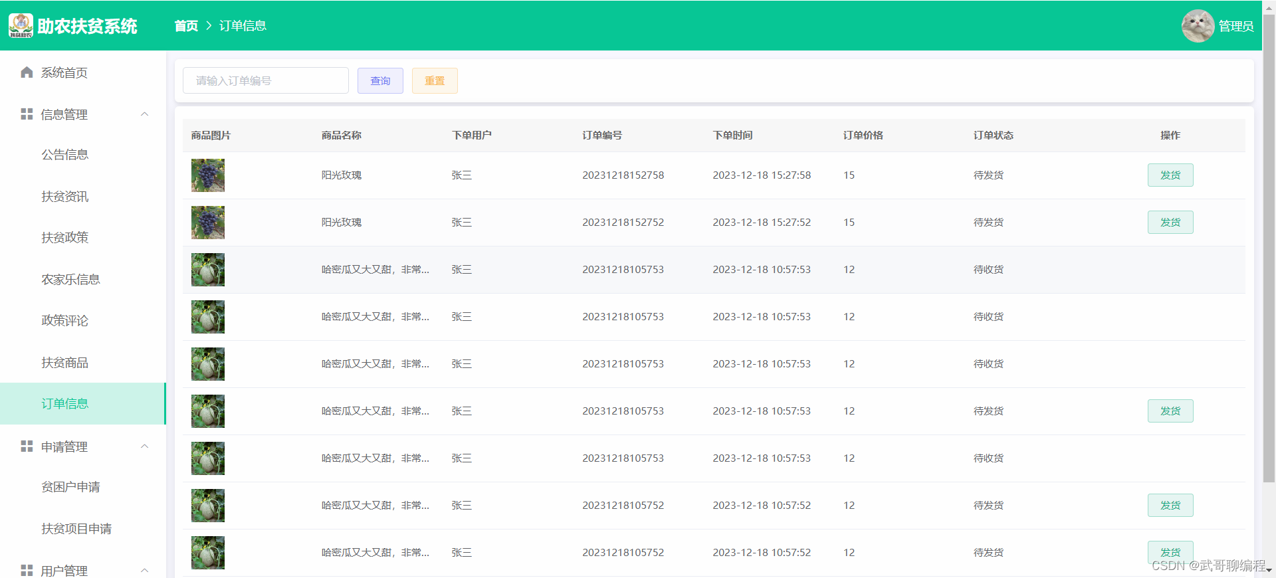Click the 商品图片 column header
The image size is (1276, 578).
pos(211,136)
